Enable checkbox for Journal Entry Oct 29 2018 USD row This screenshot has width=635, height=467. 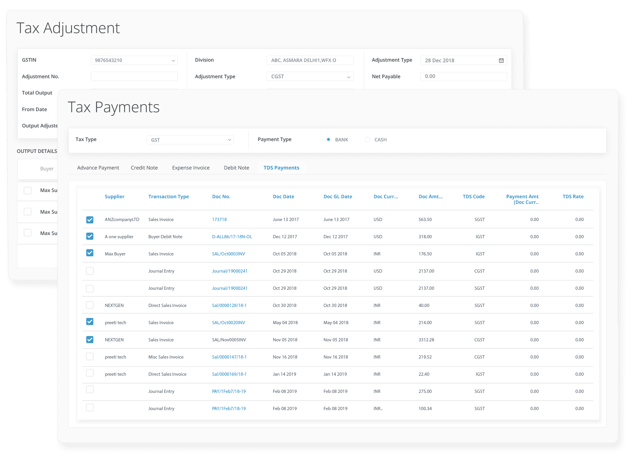tap(90, 271)
